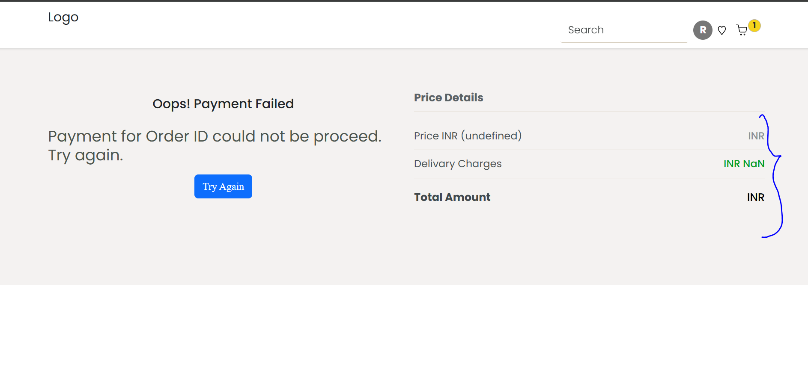808x381 pixels.
Task: Click the empty white area below the panel
Action: click(404, 333)
